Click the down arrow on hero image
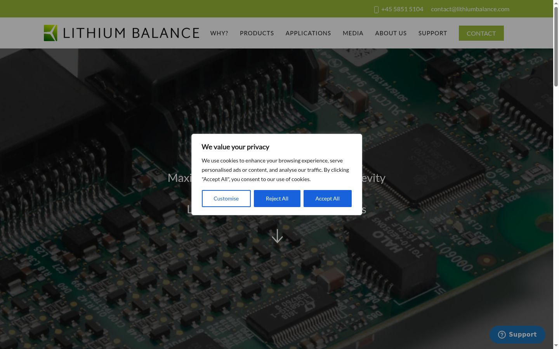 (277, 236)
